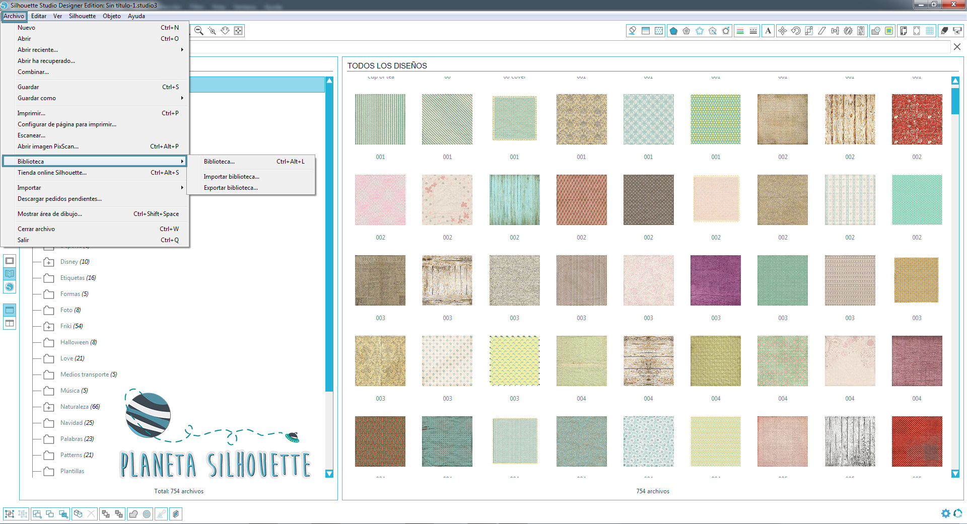
Task: Open the Abrir reciente submenu
Action: pos(96,50)
